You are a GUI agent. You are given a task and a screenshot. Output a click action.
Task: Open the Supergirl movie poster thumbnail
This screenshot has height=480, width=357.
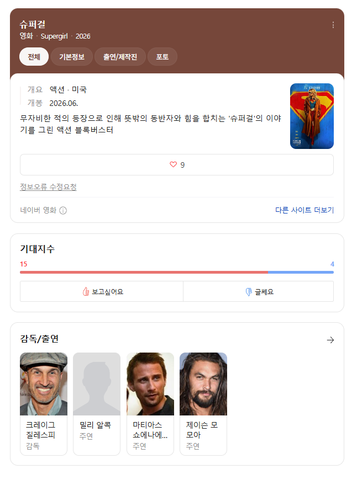tap(312, 116)
